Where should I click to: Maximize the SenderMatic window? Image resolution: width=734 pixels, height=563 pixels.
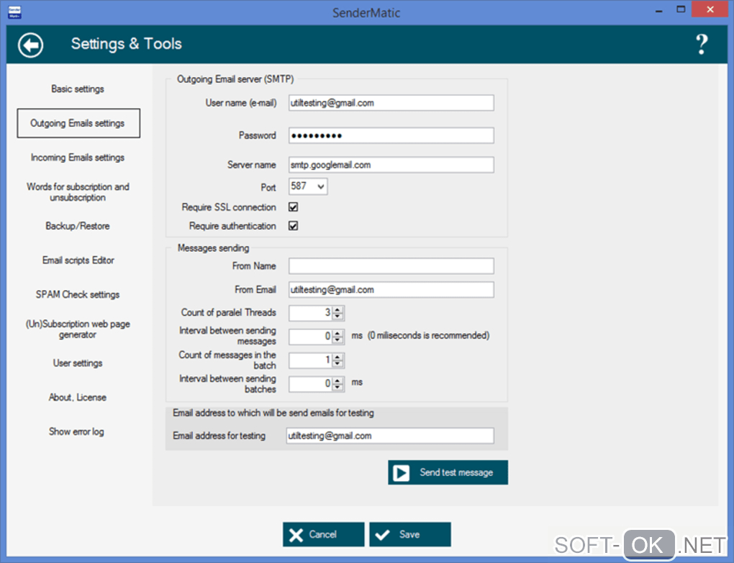681,10
